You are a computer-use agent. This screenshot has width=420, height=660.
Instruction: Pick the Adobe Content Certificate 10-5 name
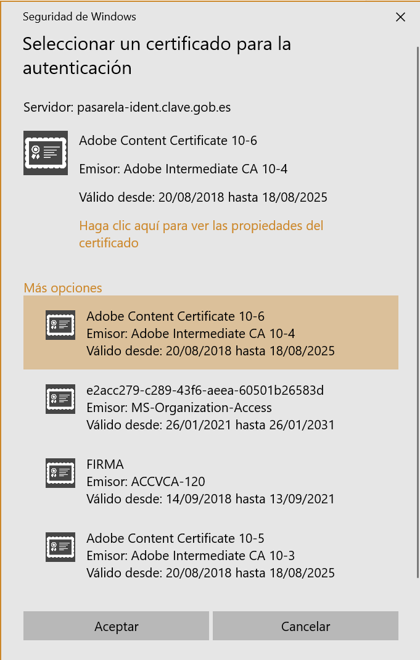[x=175, y=538]
